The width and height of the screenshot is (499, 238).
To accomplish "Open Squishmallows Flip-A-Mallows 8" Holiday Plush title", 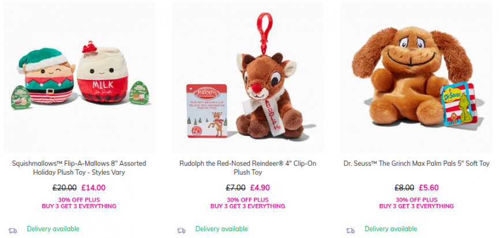I will pos(79,168).
